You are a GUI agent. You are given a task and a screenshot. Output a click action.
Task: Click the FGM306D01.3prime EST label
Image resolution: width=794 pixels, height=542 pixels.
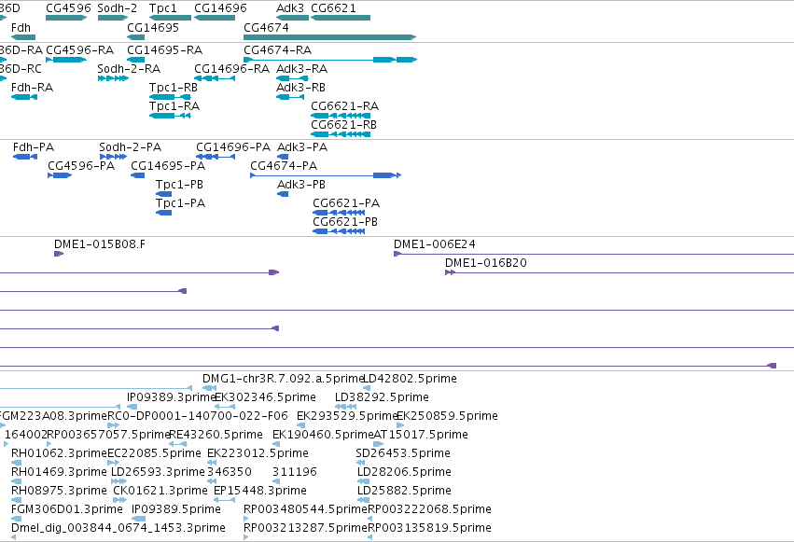(67, 509)
